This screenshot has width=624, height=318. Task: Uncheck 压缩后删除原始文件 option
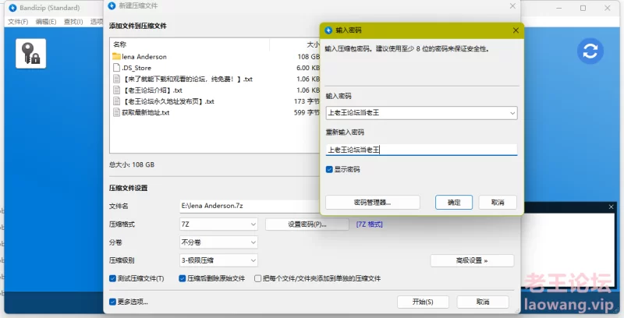coord(183,278)
